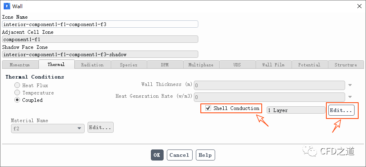Open Help for the Wall dialog

(x=205, y=155)
